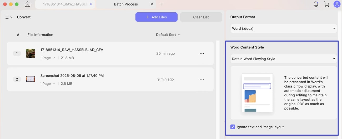The height and width of the screenshot is (139, 342).
Task: Click the Output Format heading
Action: pos(243,17)
